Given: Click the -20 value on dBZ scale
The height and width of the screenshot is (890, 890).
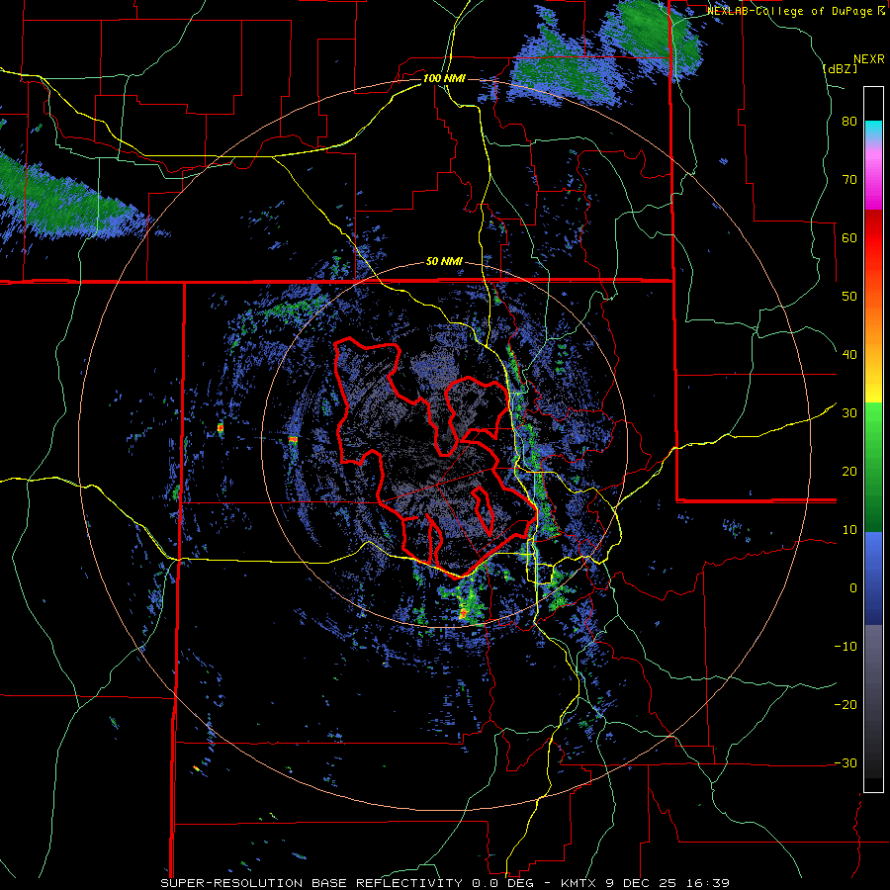Looking at the screenshot, I should [x=845, y=704].
